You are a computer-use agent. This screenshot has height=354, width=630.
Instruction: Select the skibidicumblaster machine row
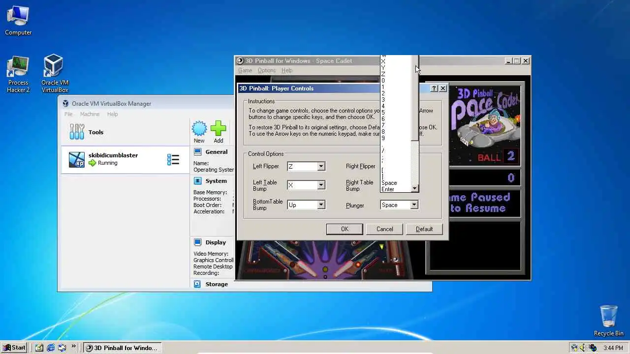(x=125, y=159)
